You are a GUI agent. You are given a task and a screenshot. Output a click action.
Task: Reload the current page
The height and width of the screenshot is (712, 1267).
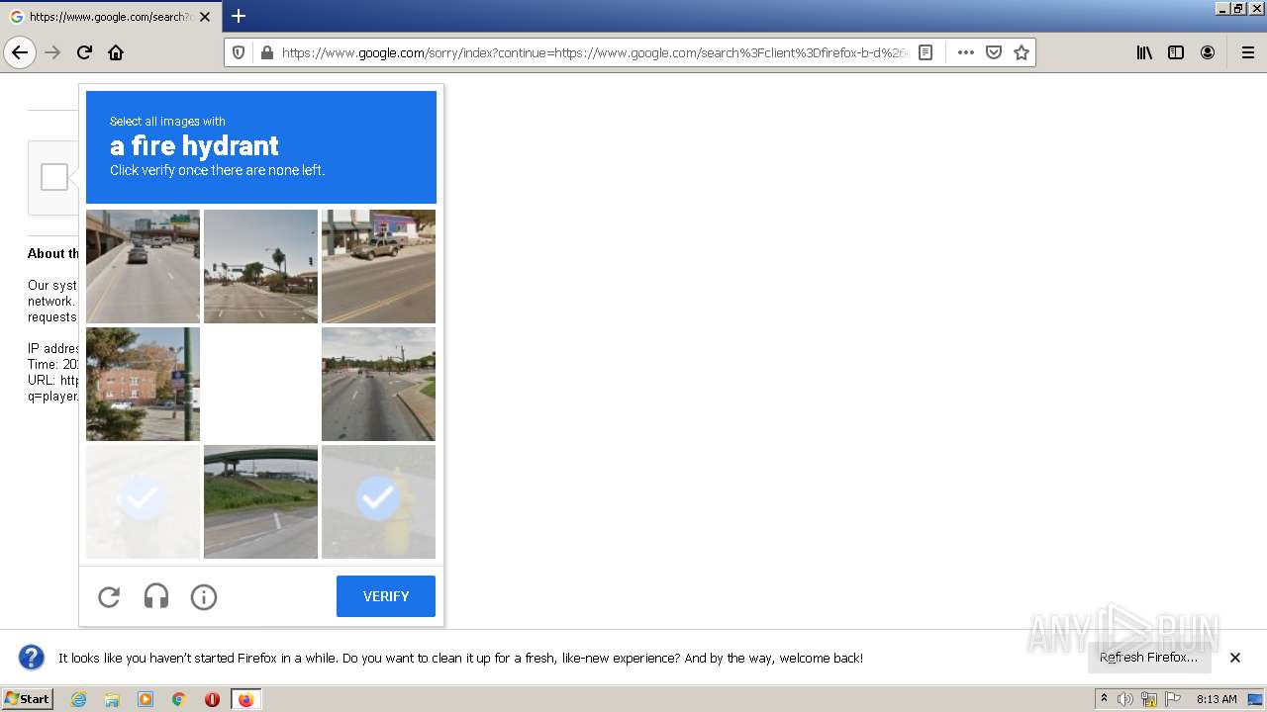[x=84, y=52]
